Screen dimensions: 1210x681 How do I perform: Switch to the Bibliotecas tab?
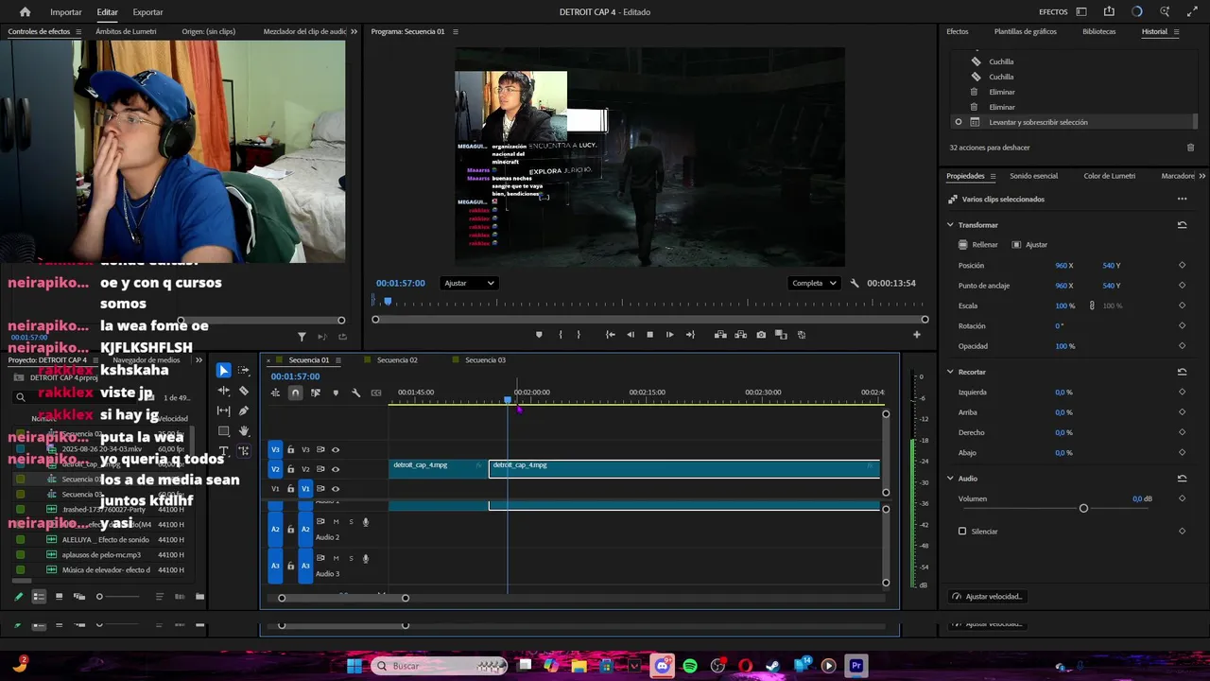point(1099,31)
